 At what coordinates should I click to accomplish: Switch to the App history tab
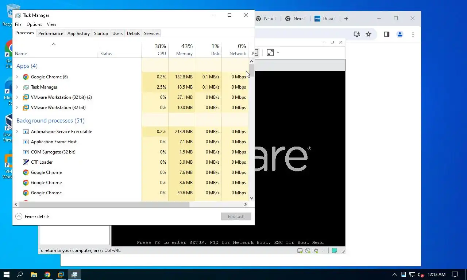78,34
